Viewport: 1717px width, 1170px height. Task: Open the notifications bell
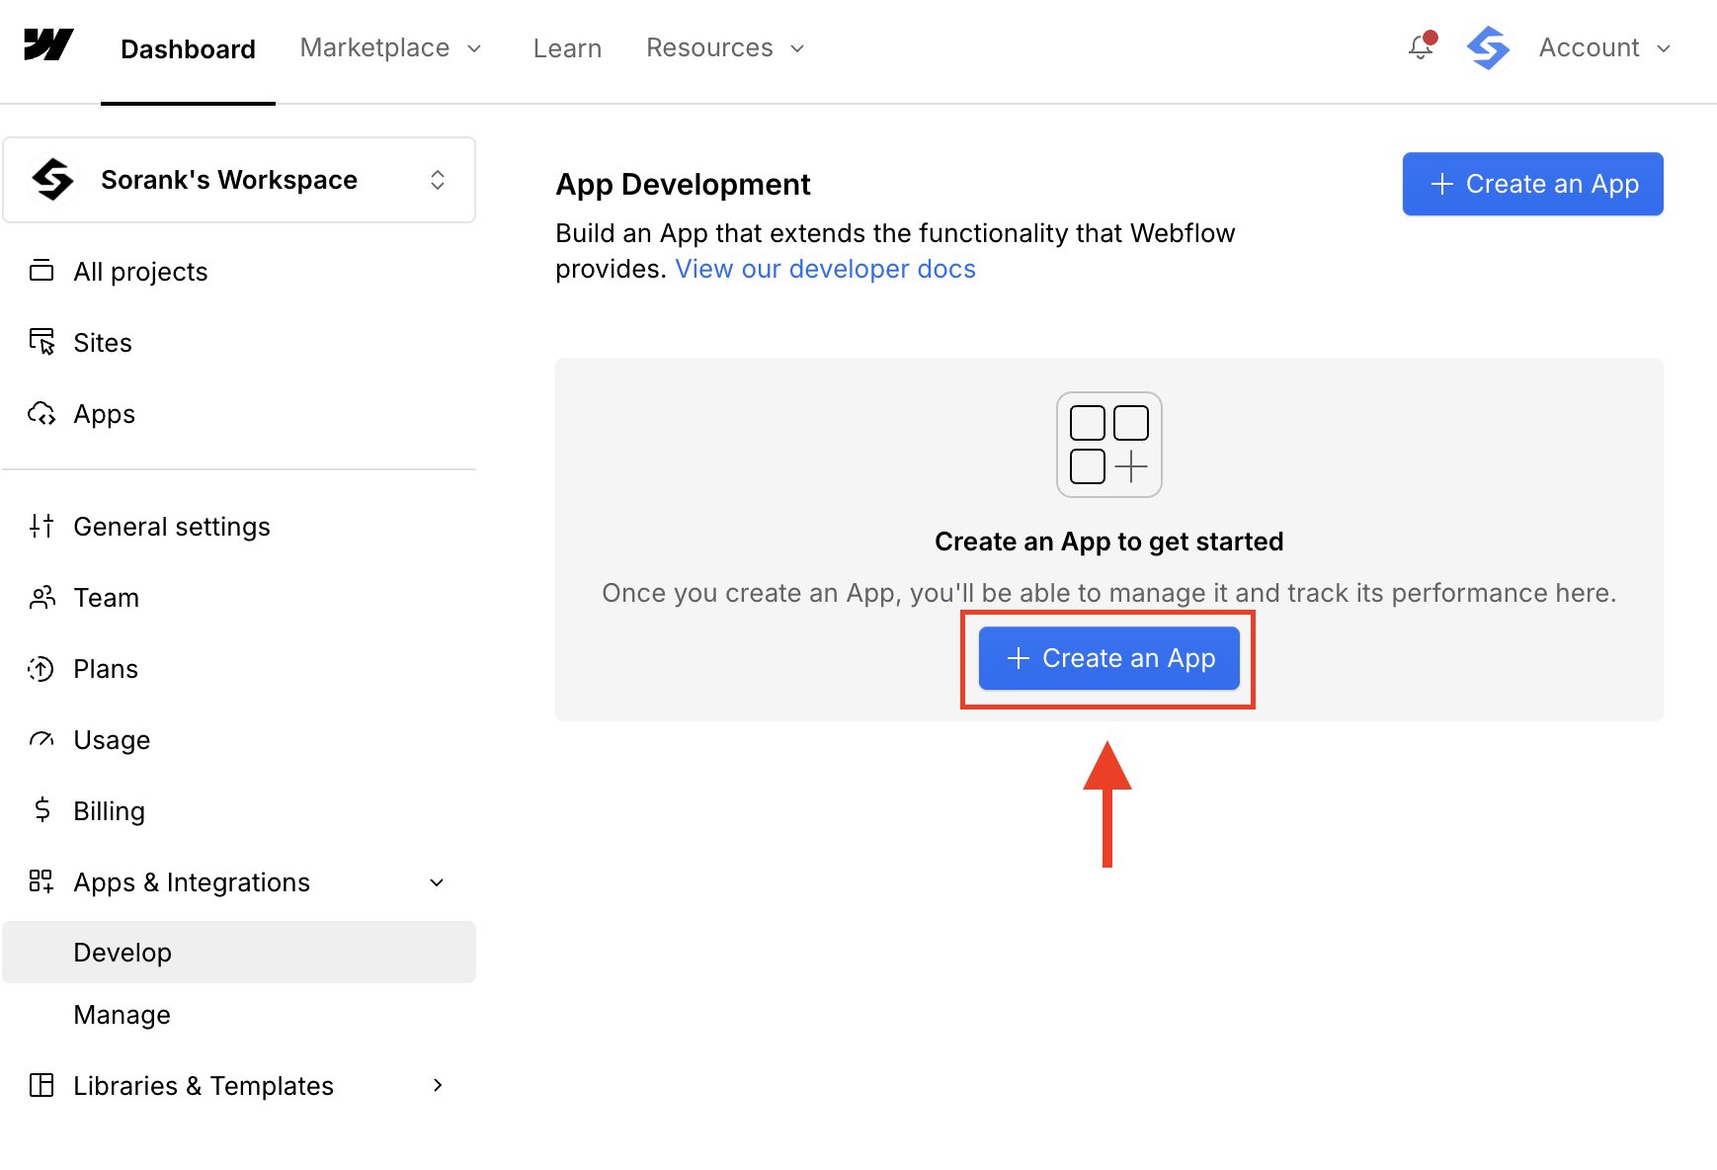click(x=1422, y=46)
